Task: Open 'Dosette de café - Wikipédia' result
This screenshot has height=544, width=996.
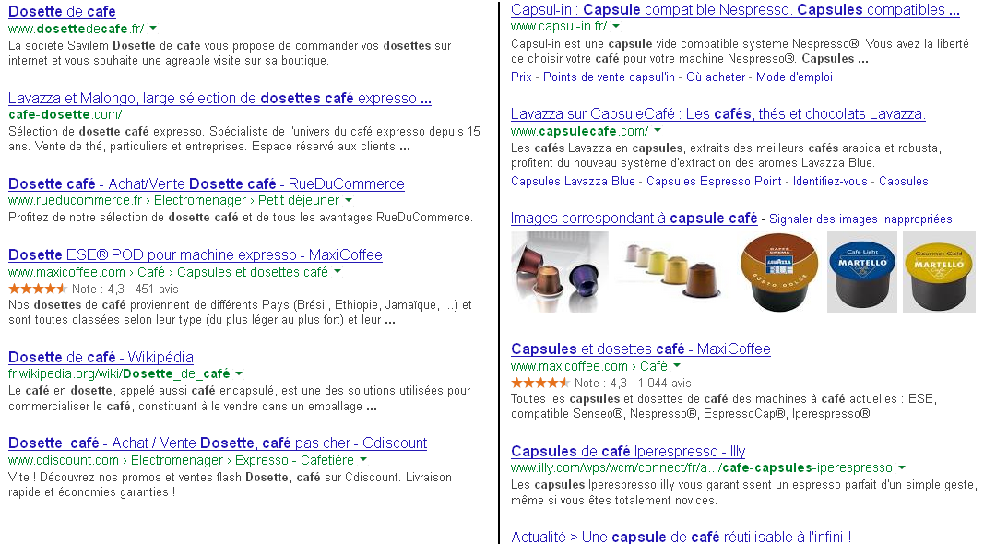Action: [x=101, y=358]
